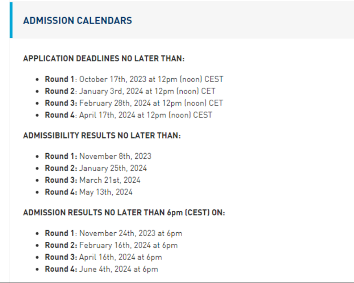
Task: Click the November 24th, 2023 at 6pm entry
Action: click(131, 233)
